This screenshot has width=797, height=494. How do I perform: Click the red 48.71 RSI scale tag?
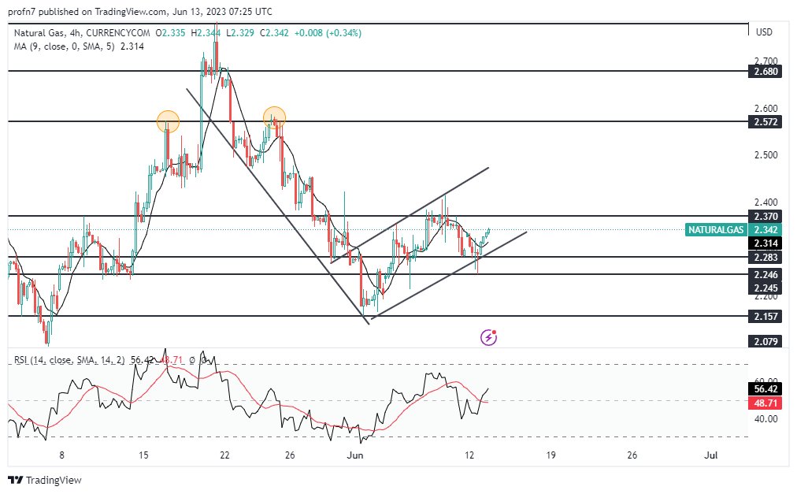[x=765, y=403]
